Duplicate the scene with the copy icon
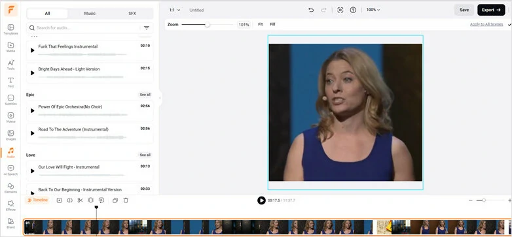 point(115,200)
